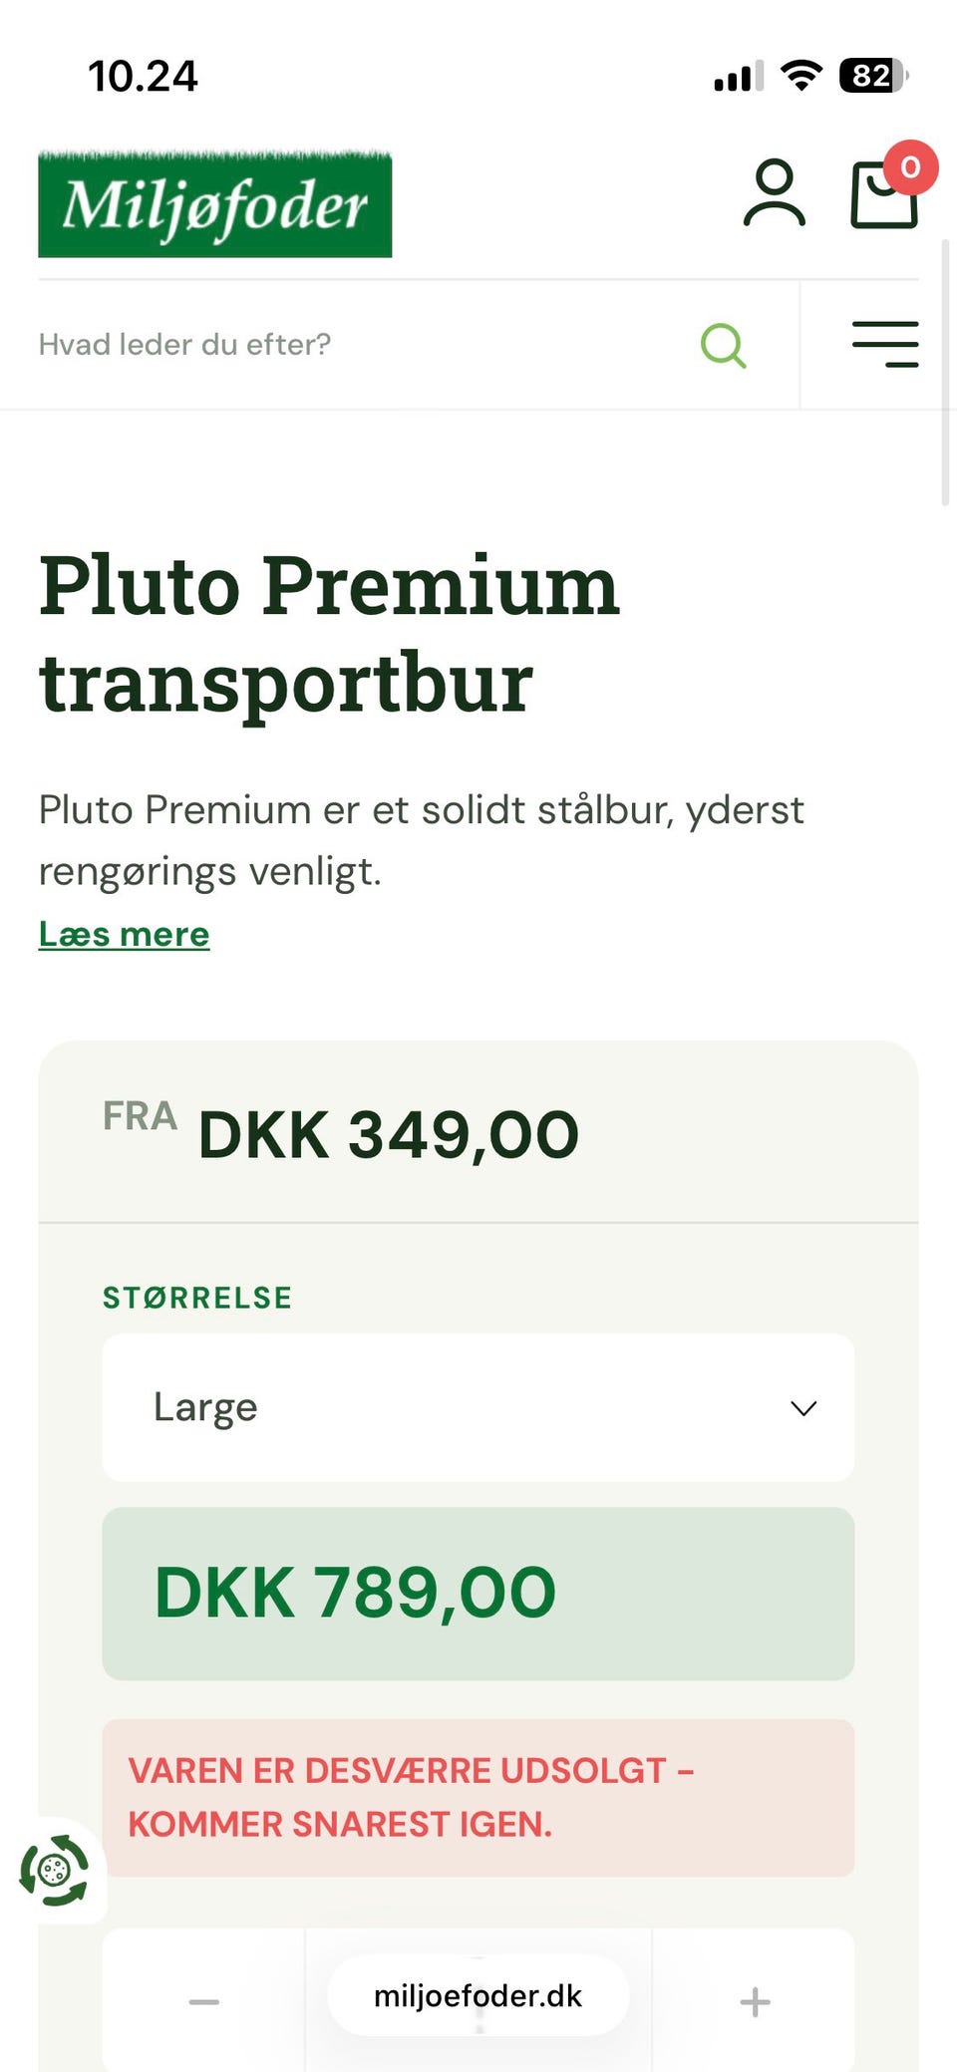The image size is (957, 2072).
Task: Increase quantity with plus button
Action: click(755, 2001)
